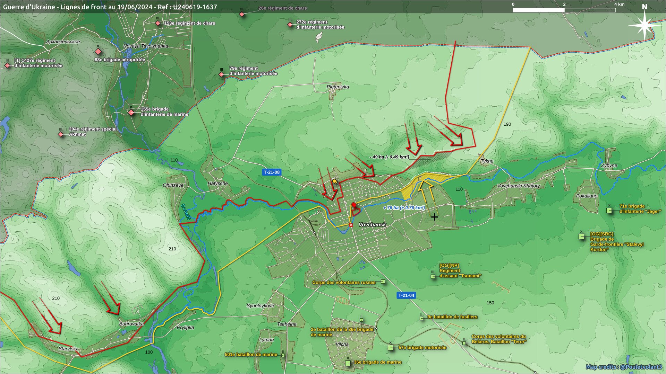Click the 36e brigade de marine unit square
666x374 pixels.
(x=348, y=363)
